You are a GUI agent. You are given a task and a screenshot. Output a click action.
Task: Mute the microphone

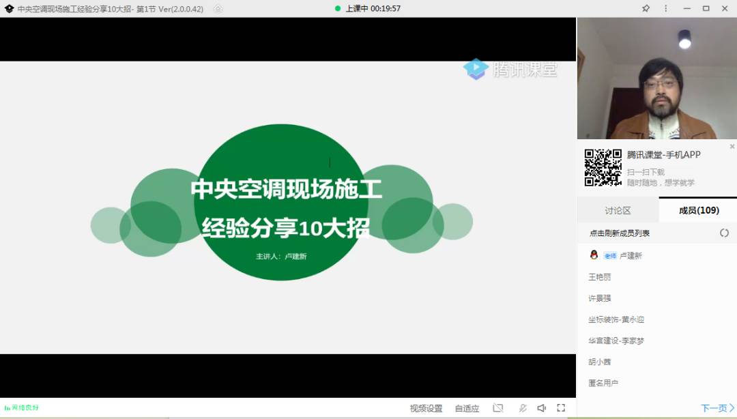[x=523, y=407]
